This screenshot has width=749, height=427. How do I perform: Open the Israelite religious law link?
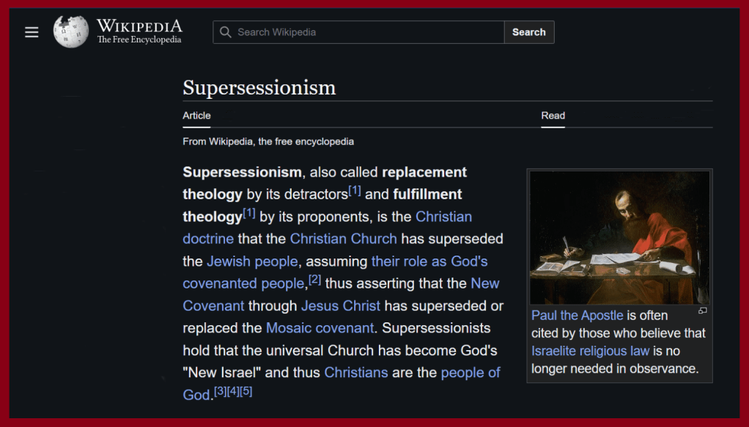[590, 351]
